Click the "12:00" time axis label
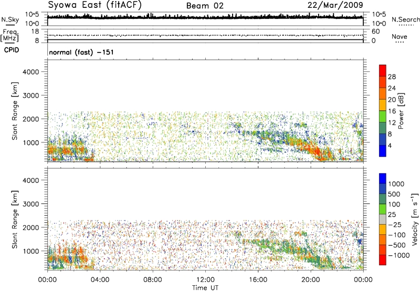The image size is (420, 291). [x=205, y=280]
